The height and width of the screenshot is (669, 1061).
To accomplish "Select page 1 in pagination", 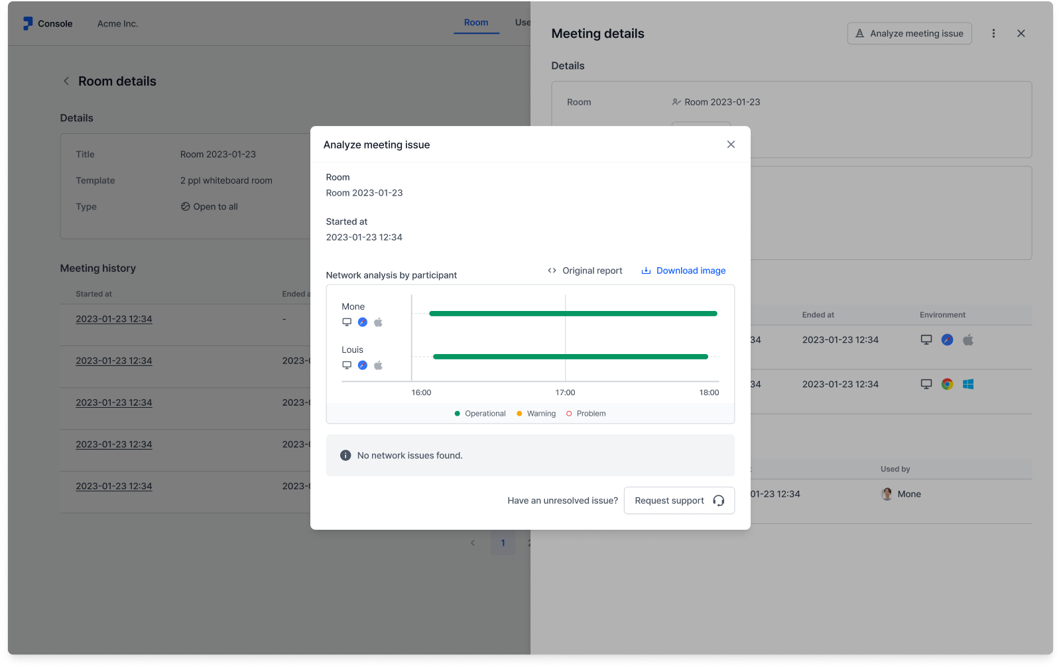I will point(503,543).
